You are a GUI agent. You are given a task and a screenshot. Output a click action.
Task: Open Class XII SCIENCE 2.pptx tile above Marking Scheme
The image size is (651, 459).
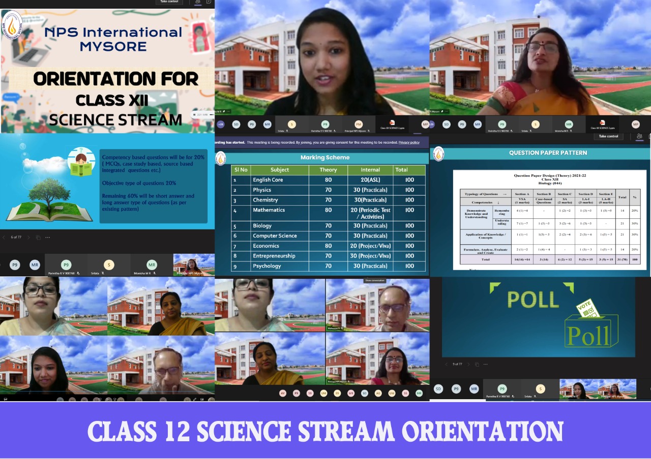[392, 125]
